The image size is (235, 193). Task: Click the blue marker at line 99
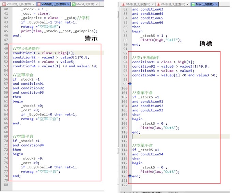(130, 84)
